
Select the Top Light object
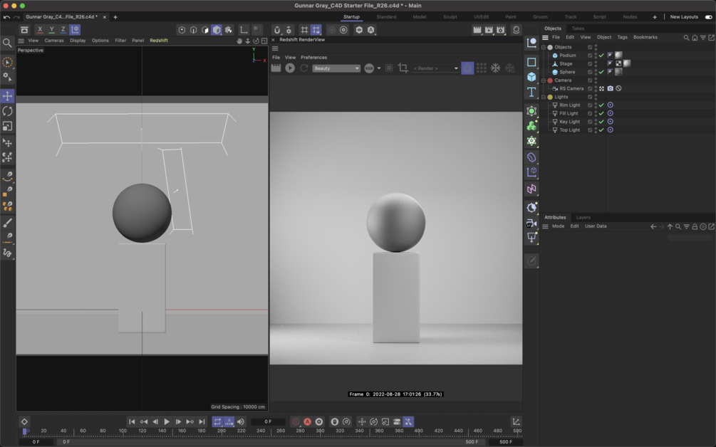(569, 130)
